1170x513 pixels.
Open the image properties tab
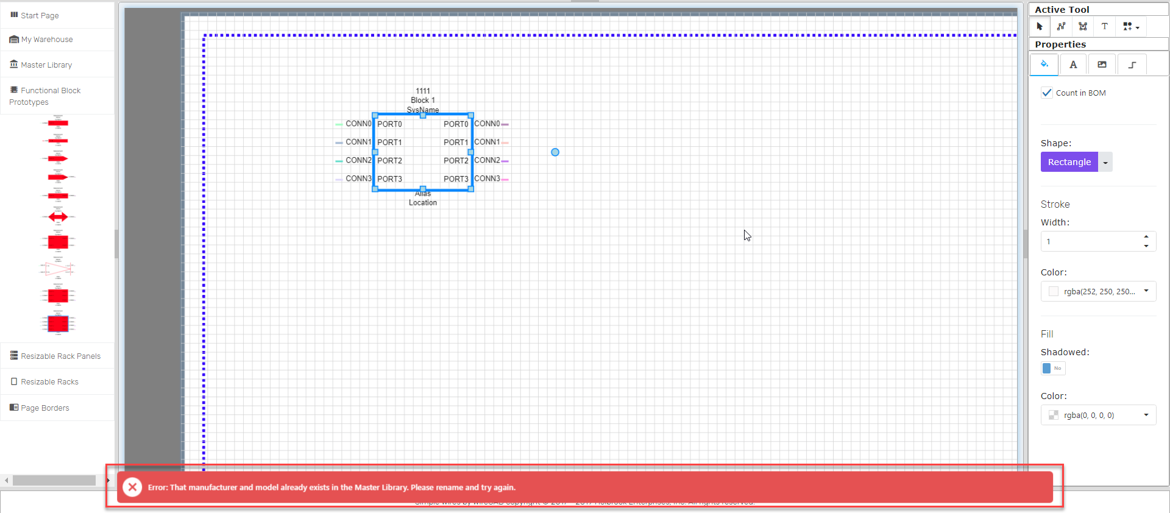click(1102, 65)
